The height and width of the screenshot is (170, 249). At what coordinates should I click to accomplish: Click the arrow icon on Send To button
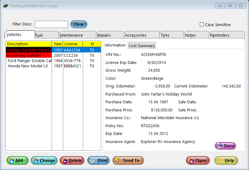pyautogui.click(x=117, y=160)
